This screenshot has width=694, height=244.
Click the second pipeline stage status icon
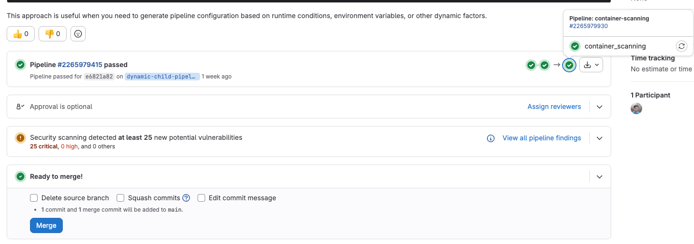(x=545, y=65)
